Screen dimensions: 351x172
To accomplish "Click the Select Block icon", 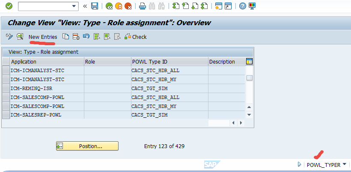I will coord(107,37).
